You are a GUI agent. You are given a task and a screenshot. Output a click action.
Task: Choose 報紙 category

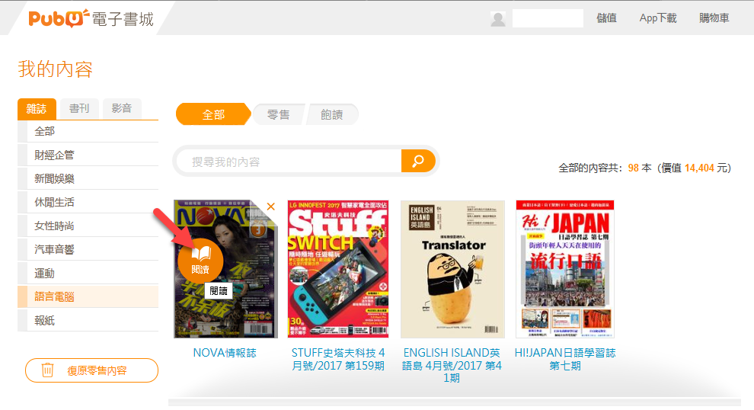point(88,321)
